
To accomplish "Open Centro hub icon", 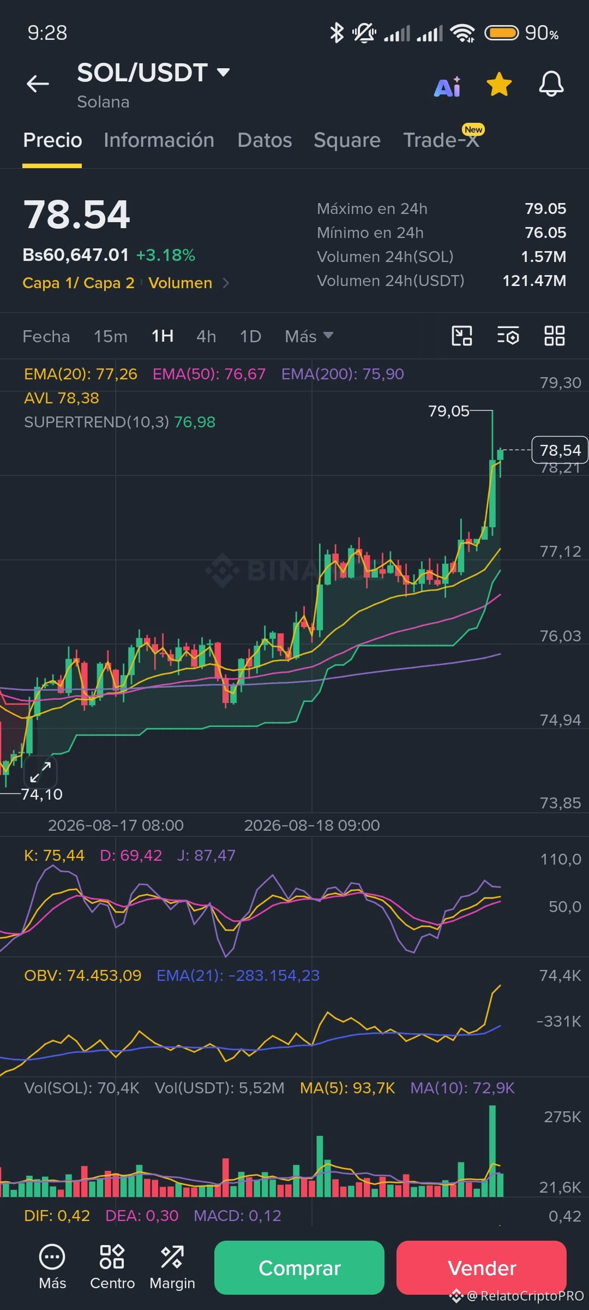I will 112,1267.
